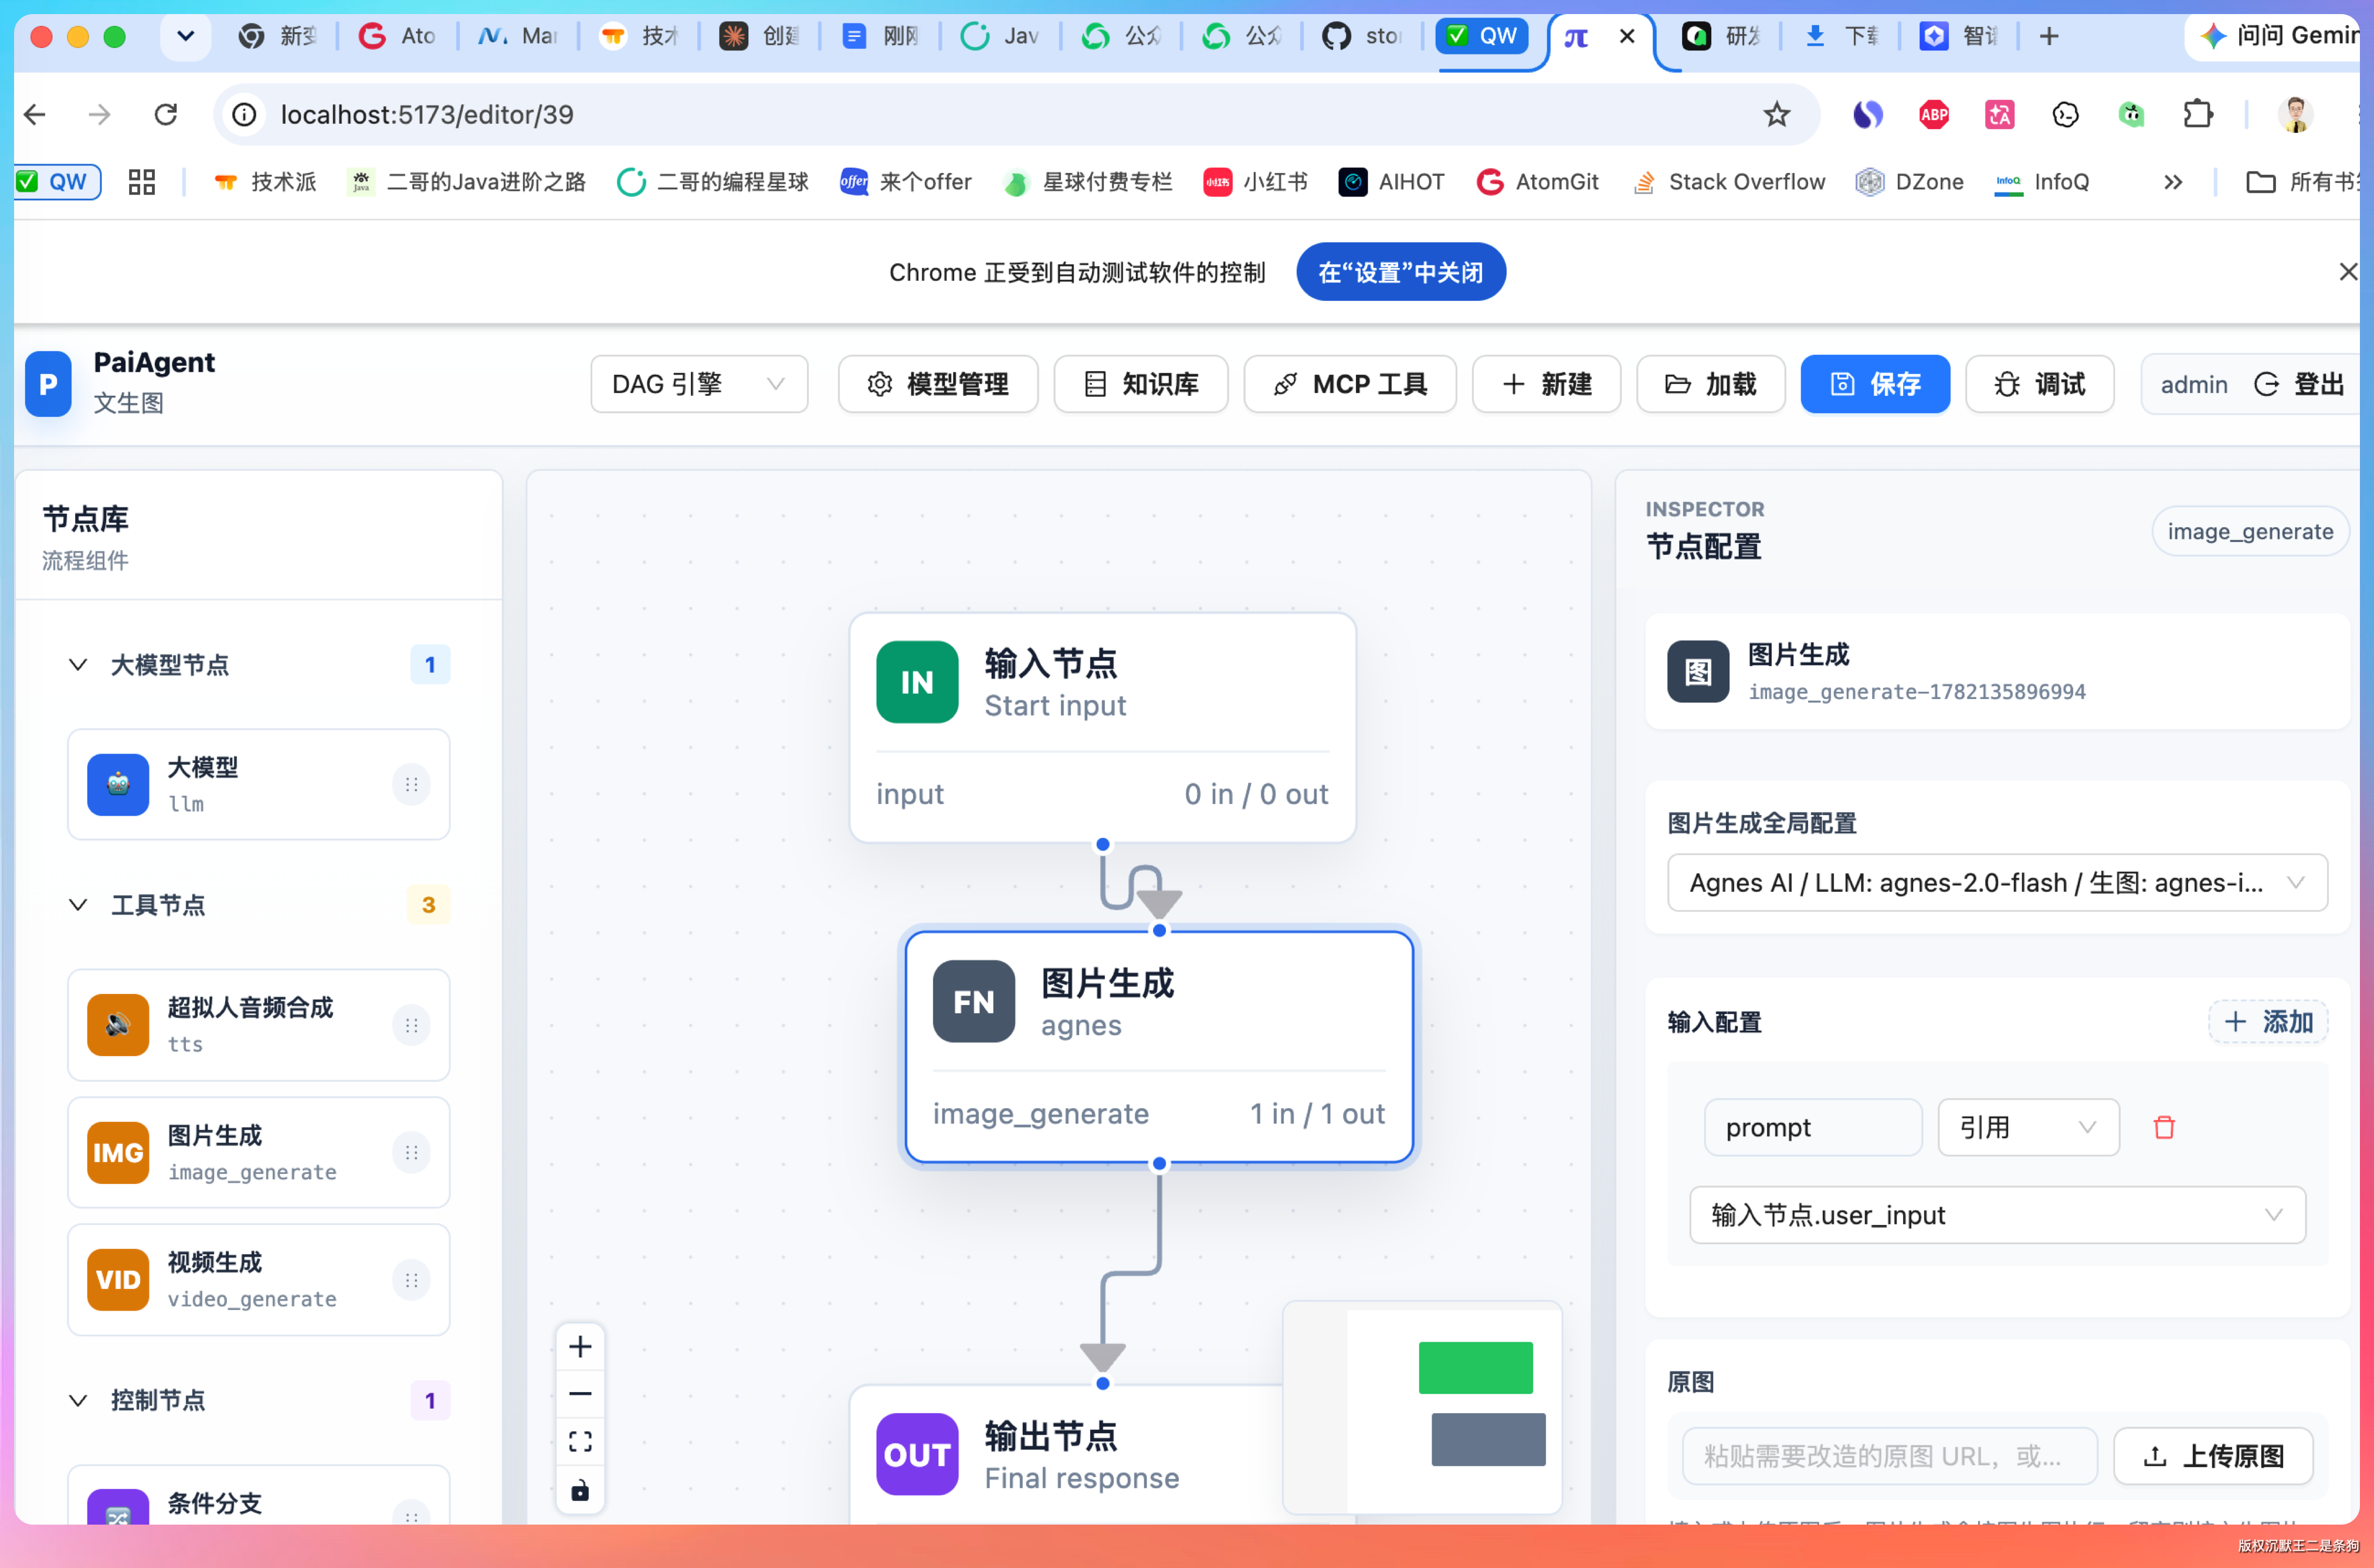Reload the current page
2374x1568 pixels.
166,115
